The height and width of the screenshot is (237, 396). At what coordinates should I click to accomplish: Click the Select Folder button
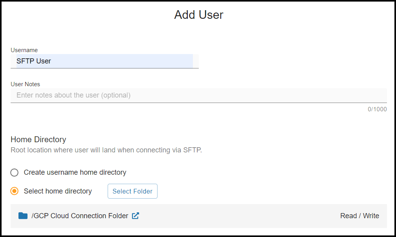click(x=132, y=191)
